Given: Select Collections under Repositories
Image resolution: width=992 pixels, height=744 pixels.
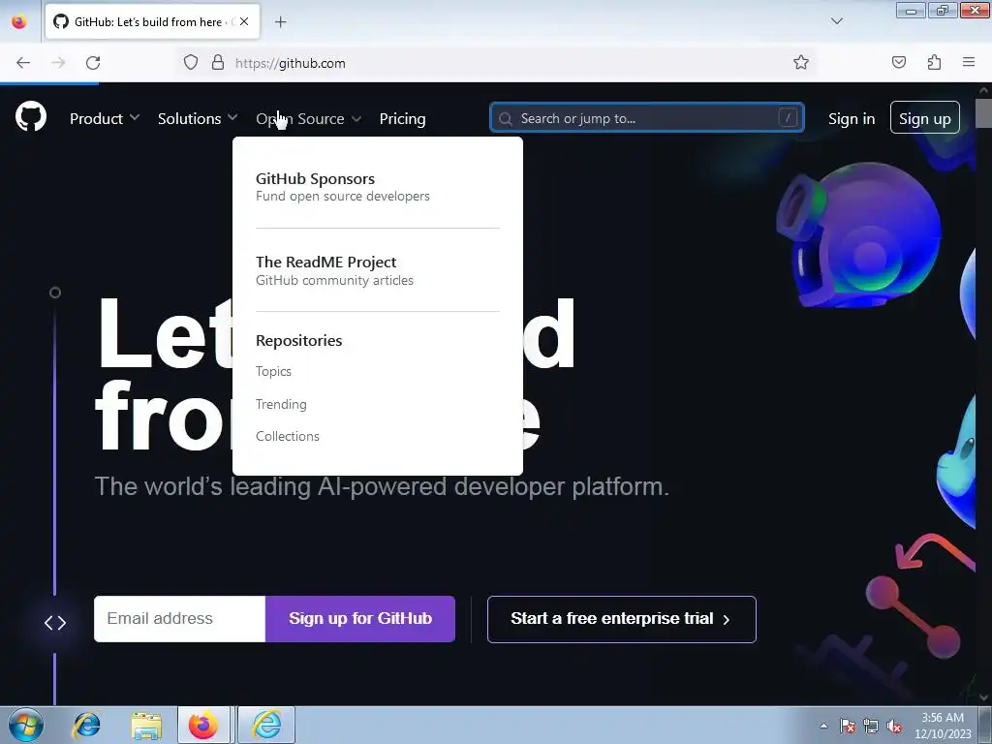Looking at the screenshot, I should pos(287,436).
